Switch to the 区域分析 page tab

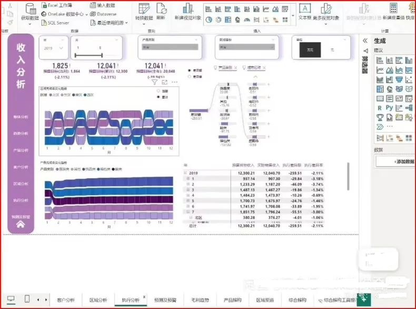(97, 300)
